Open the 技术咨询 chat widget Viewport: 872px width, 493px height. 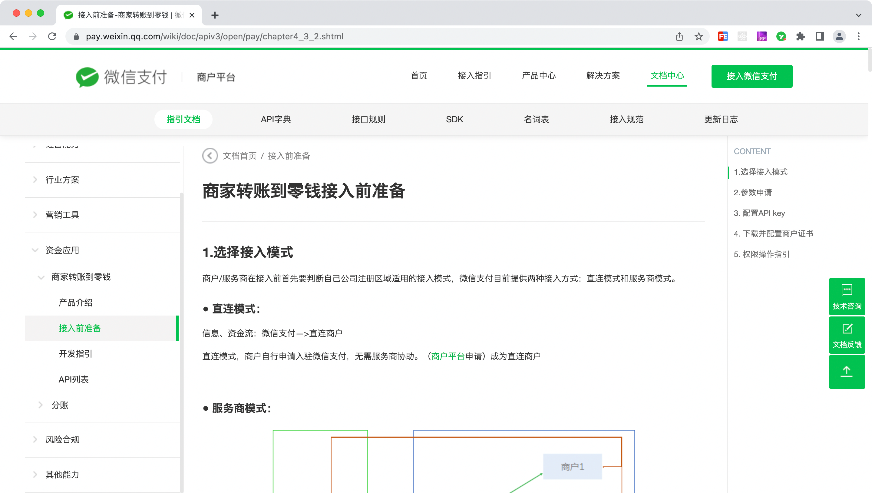point(847,296)
